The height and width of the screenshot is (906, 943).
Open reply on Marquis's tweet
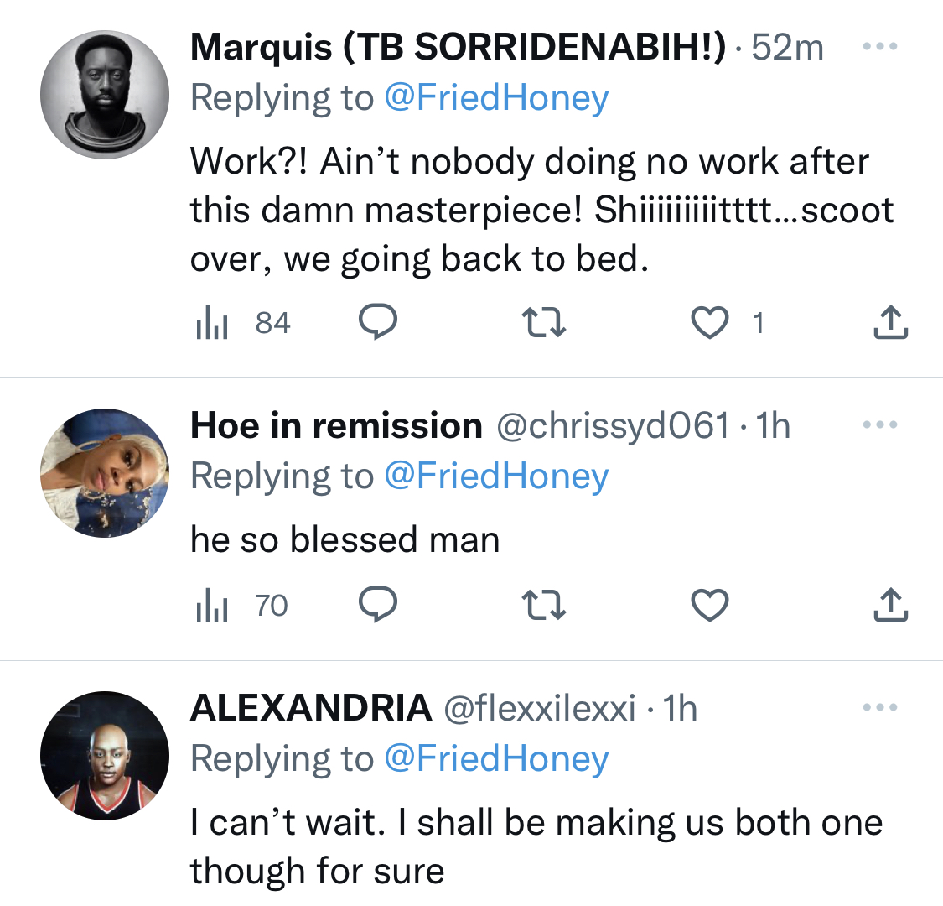(x=378, y=322)
